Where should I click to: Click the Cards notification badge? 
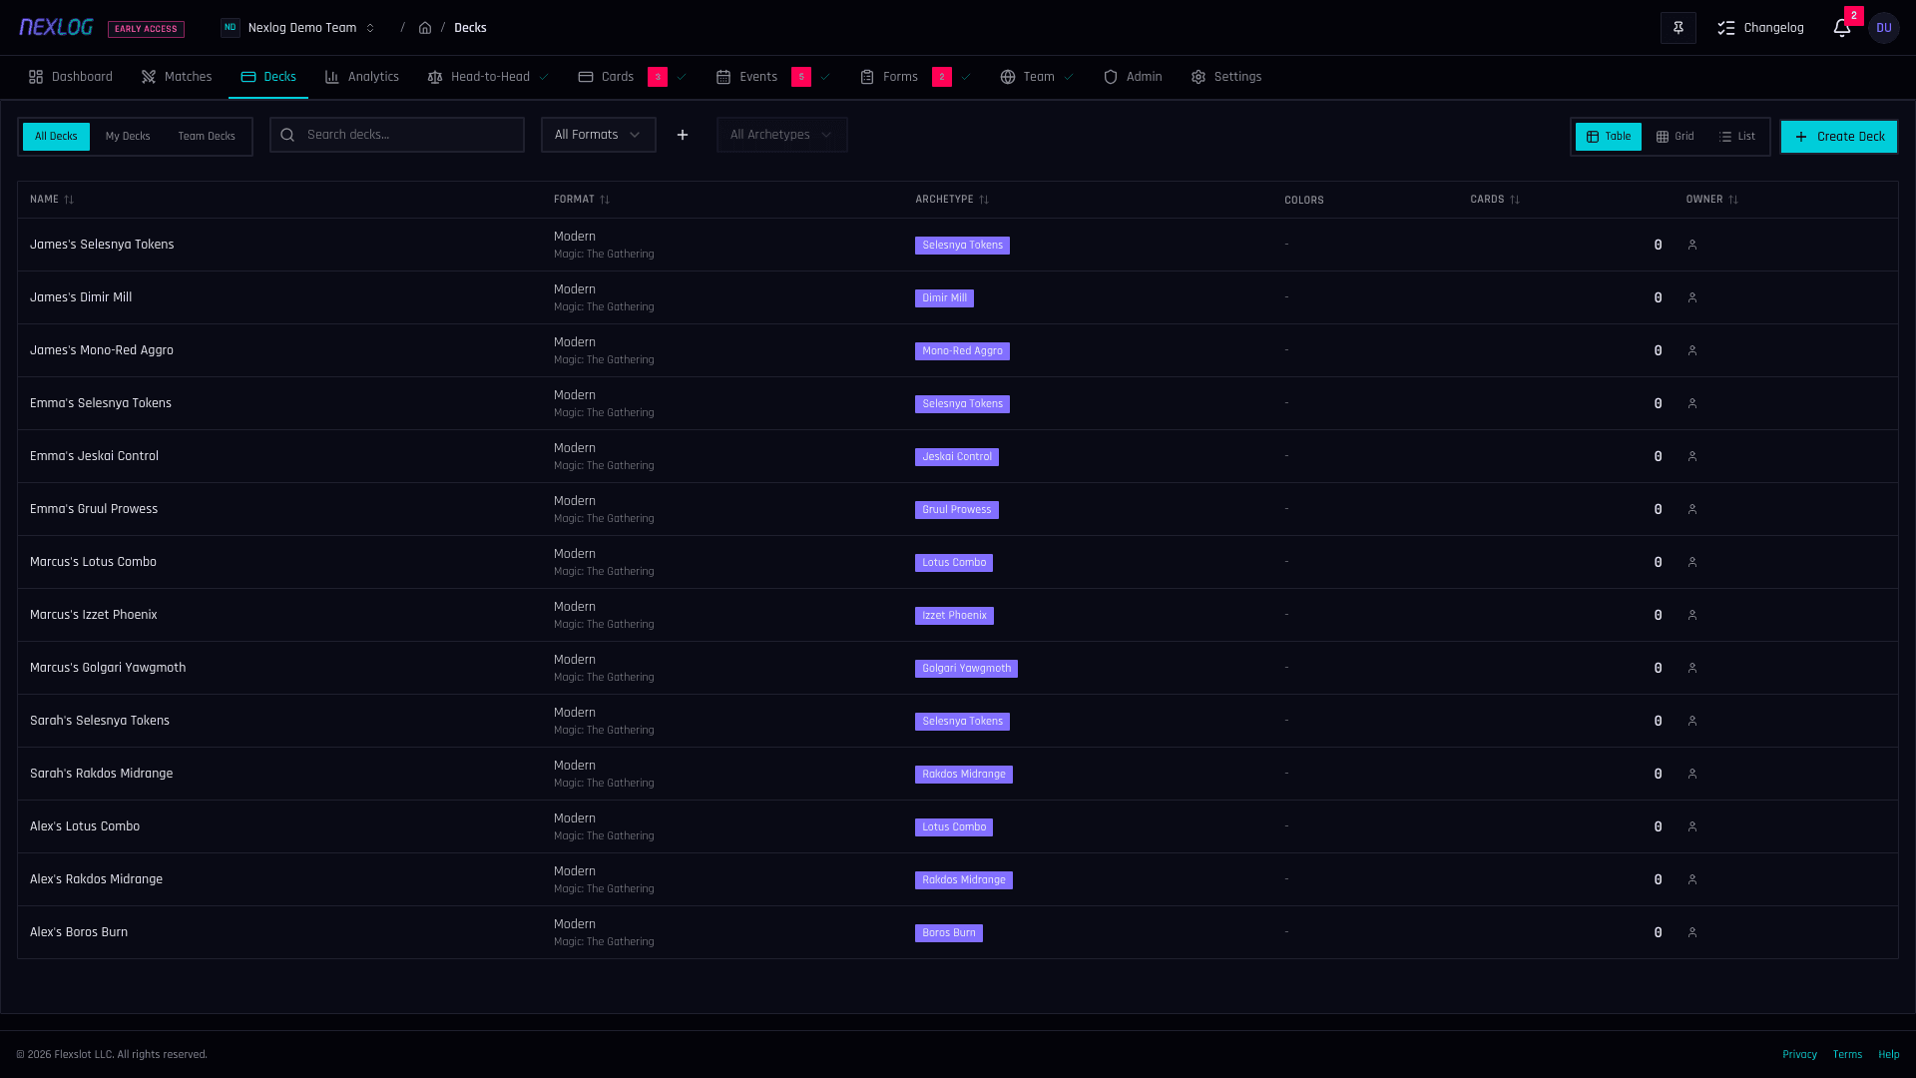[658, 77]
